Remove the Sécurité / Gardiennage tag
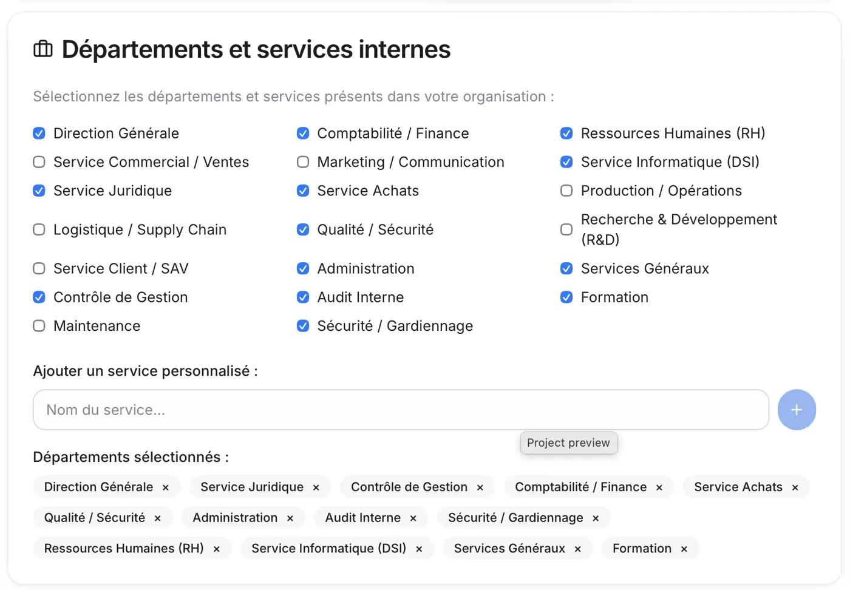This screenshot has height=590, width=850. 596,518
